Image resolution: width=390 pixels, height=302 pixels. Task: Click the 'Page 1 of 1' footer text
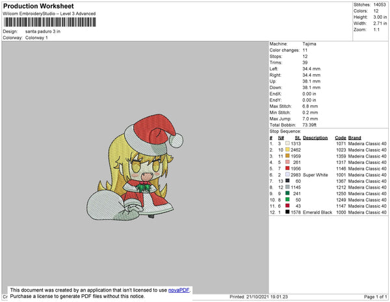[376, 297]
